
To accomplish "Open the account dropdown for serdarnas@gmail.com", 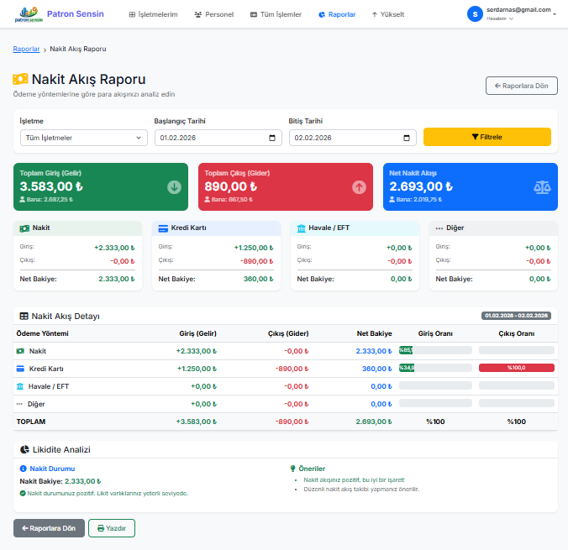I will pos(554,14).
